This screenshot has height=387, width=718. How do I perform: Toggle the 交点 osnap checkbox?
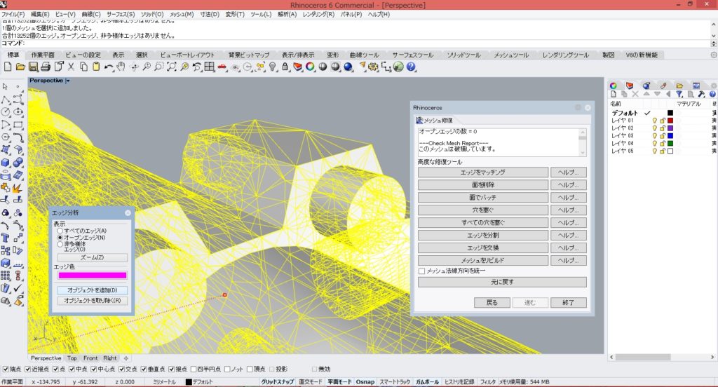click(122, 369)
